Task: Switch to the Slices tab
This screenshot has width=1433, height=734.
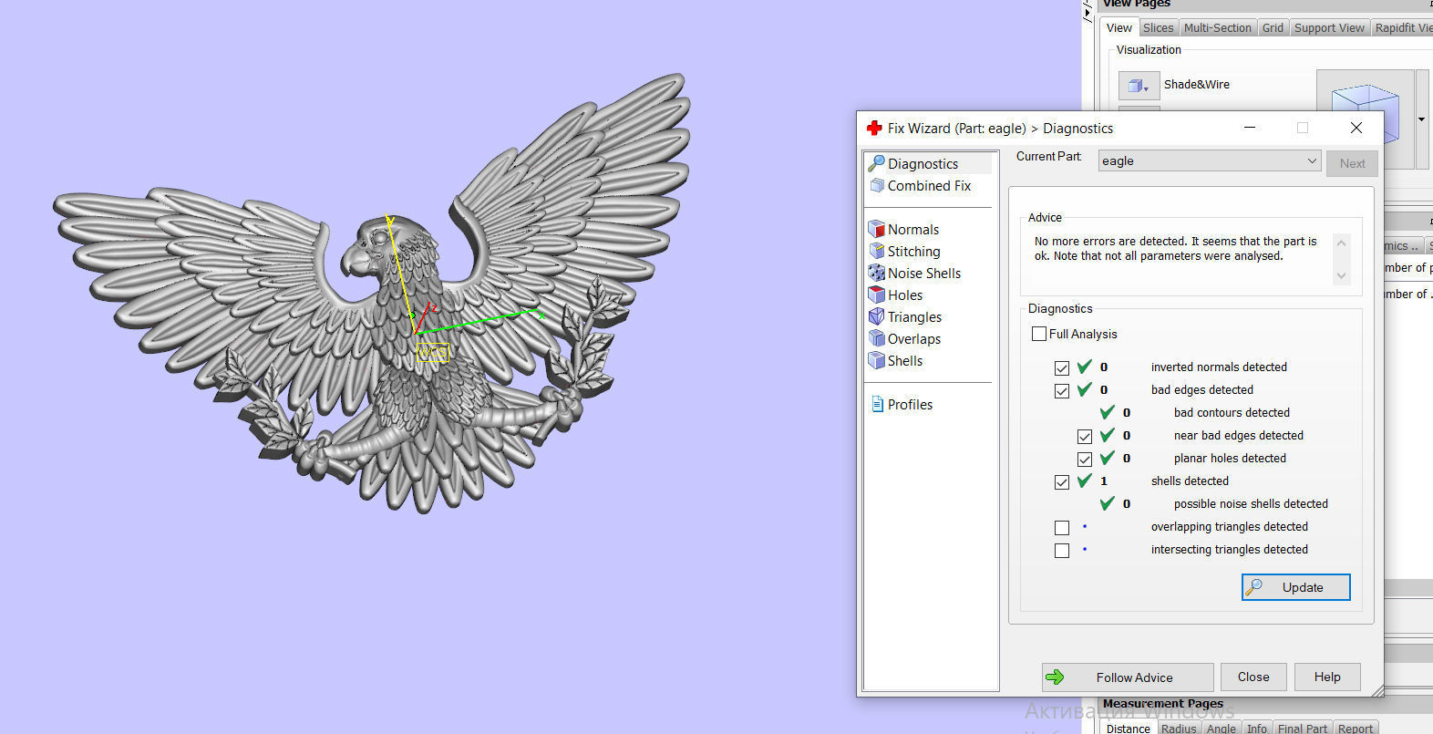Action: coord(1158,28)
